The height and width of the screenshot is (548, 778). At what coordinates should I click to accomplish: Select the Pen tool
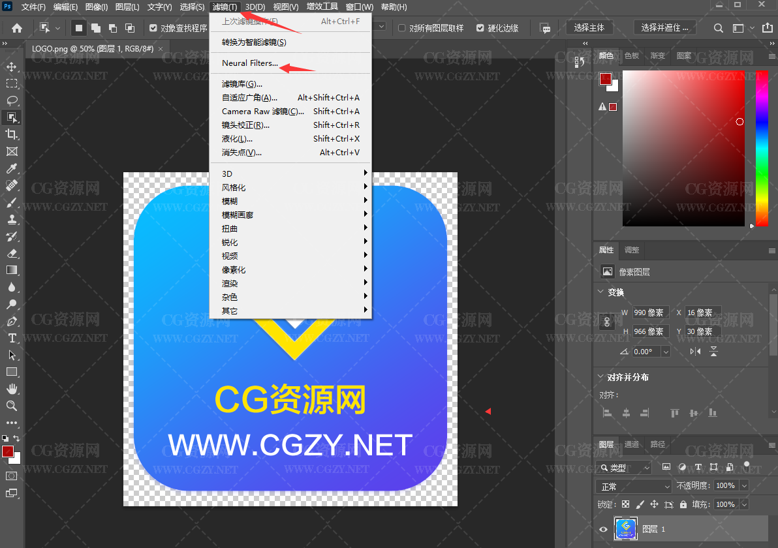click(x=12, y=322)
